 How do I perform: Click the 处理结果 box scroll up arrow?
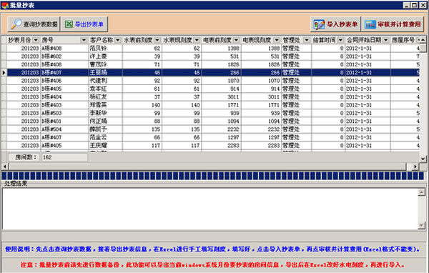[x=422, y=192]
